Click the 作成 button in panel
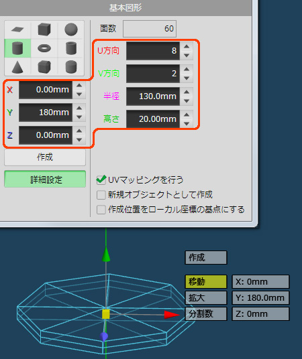Viewport: 302px width, 359px height. tap(45, 157)
